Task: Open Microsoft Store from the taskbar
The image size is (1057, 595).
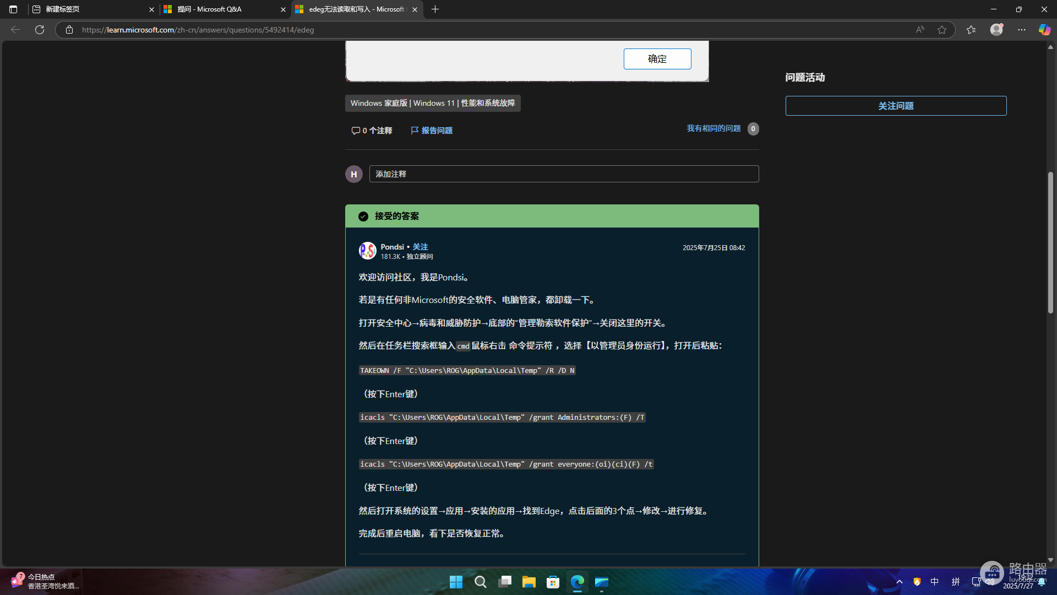Action: point(553,582)
